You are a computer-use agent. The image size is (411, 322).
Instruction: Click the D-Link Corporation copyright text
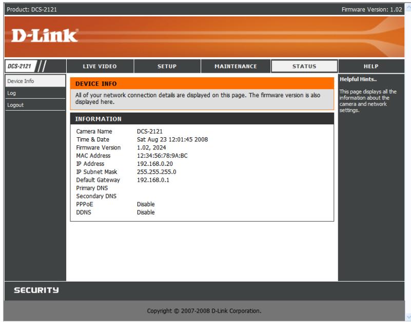coord(204,311)
